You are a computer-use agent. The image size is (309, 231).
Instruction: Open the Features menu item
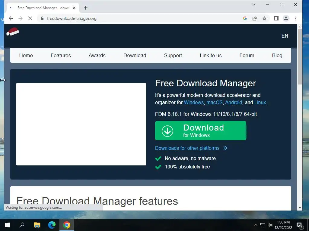(61, 55)
